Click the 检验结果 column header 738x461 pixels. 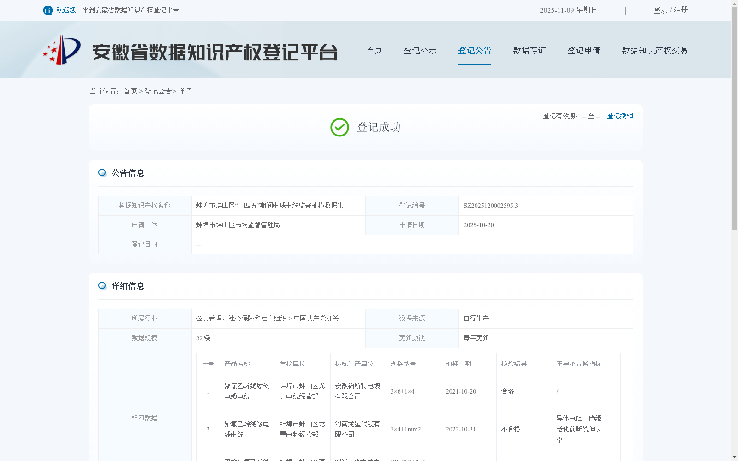tap(514, 364)
